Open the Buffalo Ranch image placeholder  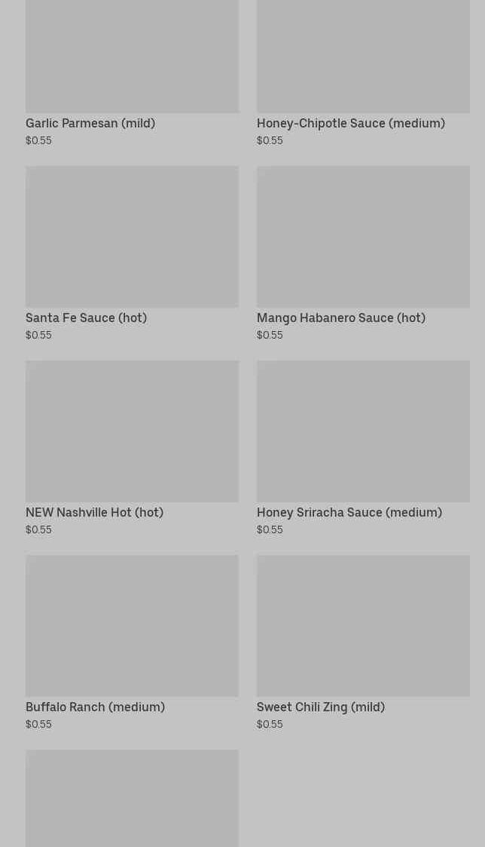click(x=133, y=625)
